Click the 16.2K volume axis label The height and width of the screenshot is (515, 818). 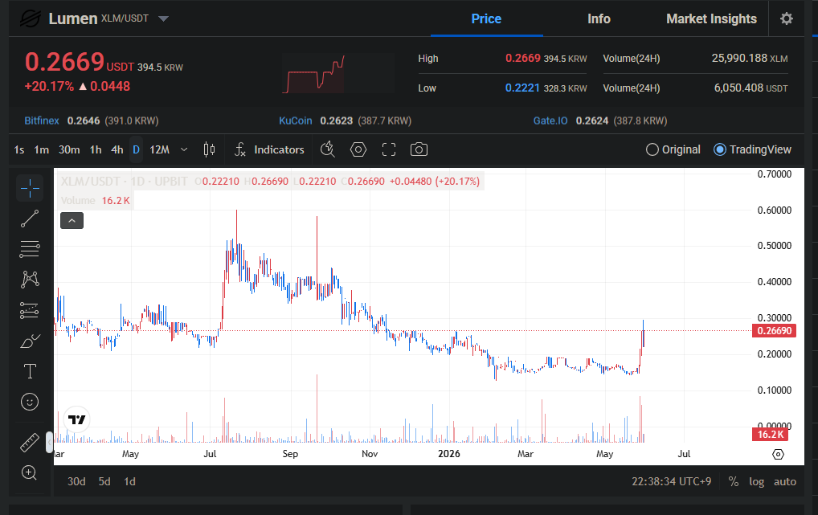pyautogui.click(x=770, y=434)
